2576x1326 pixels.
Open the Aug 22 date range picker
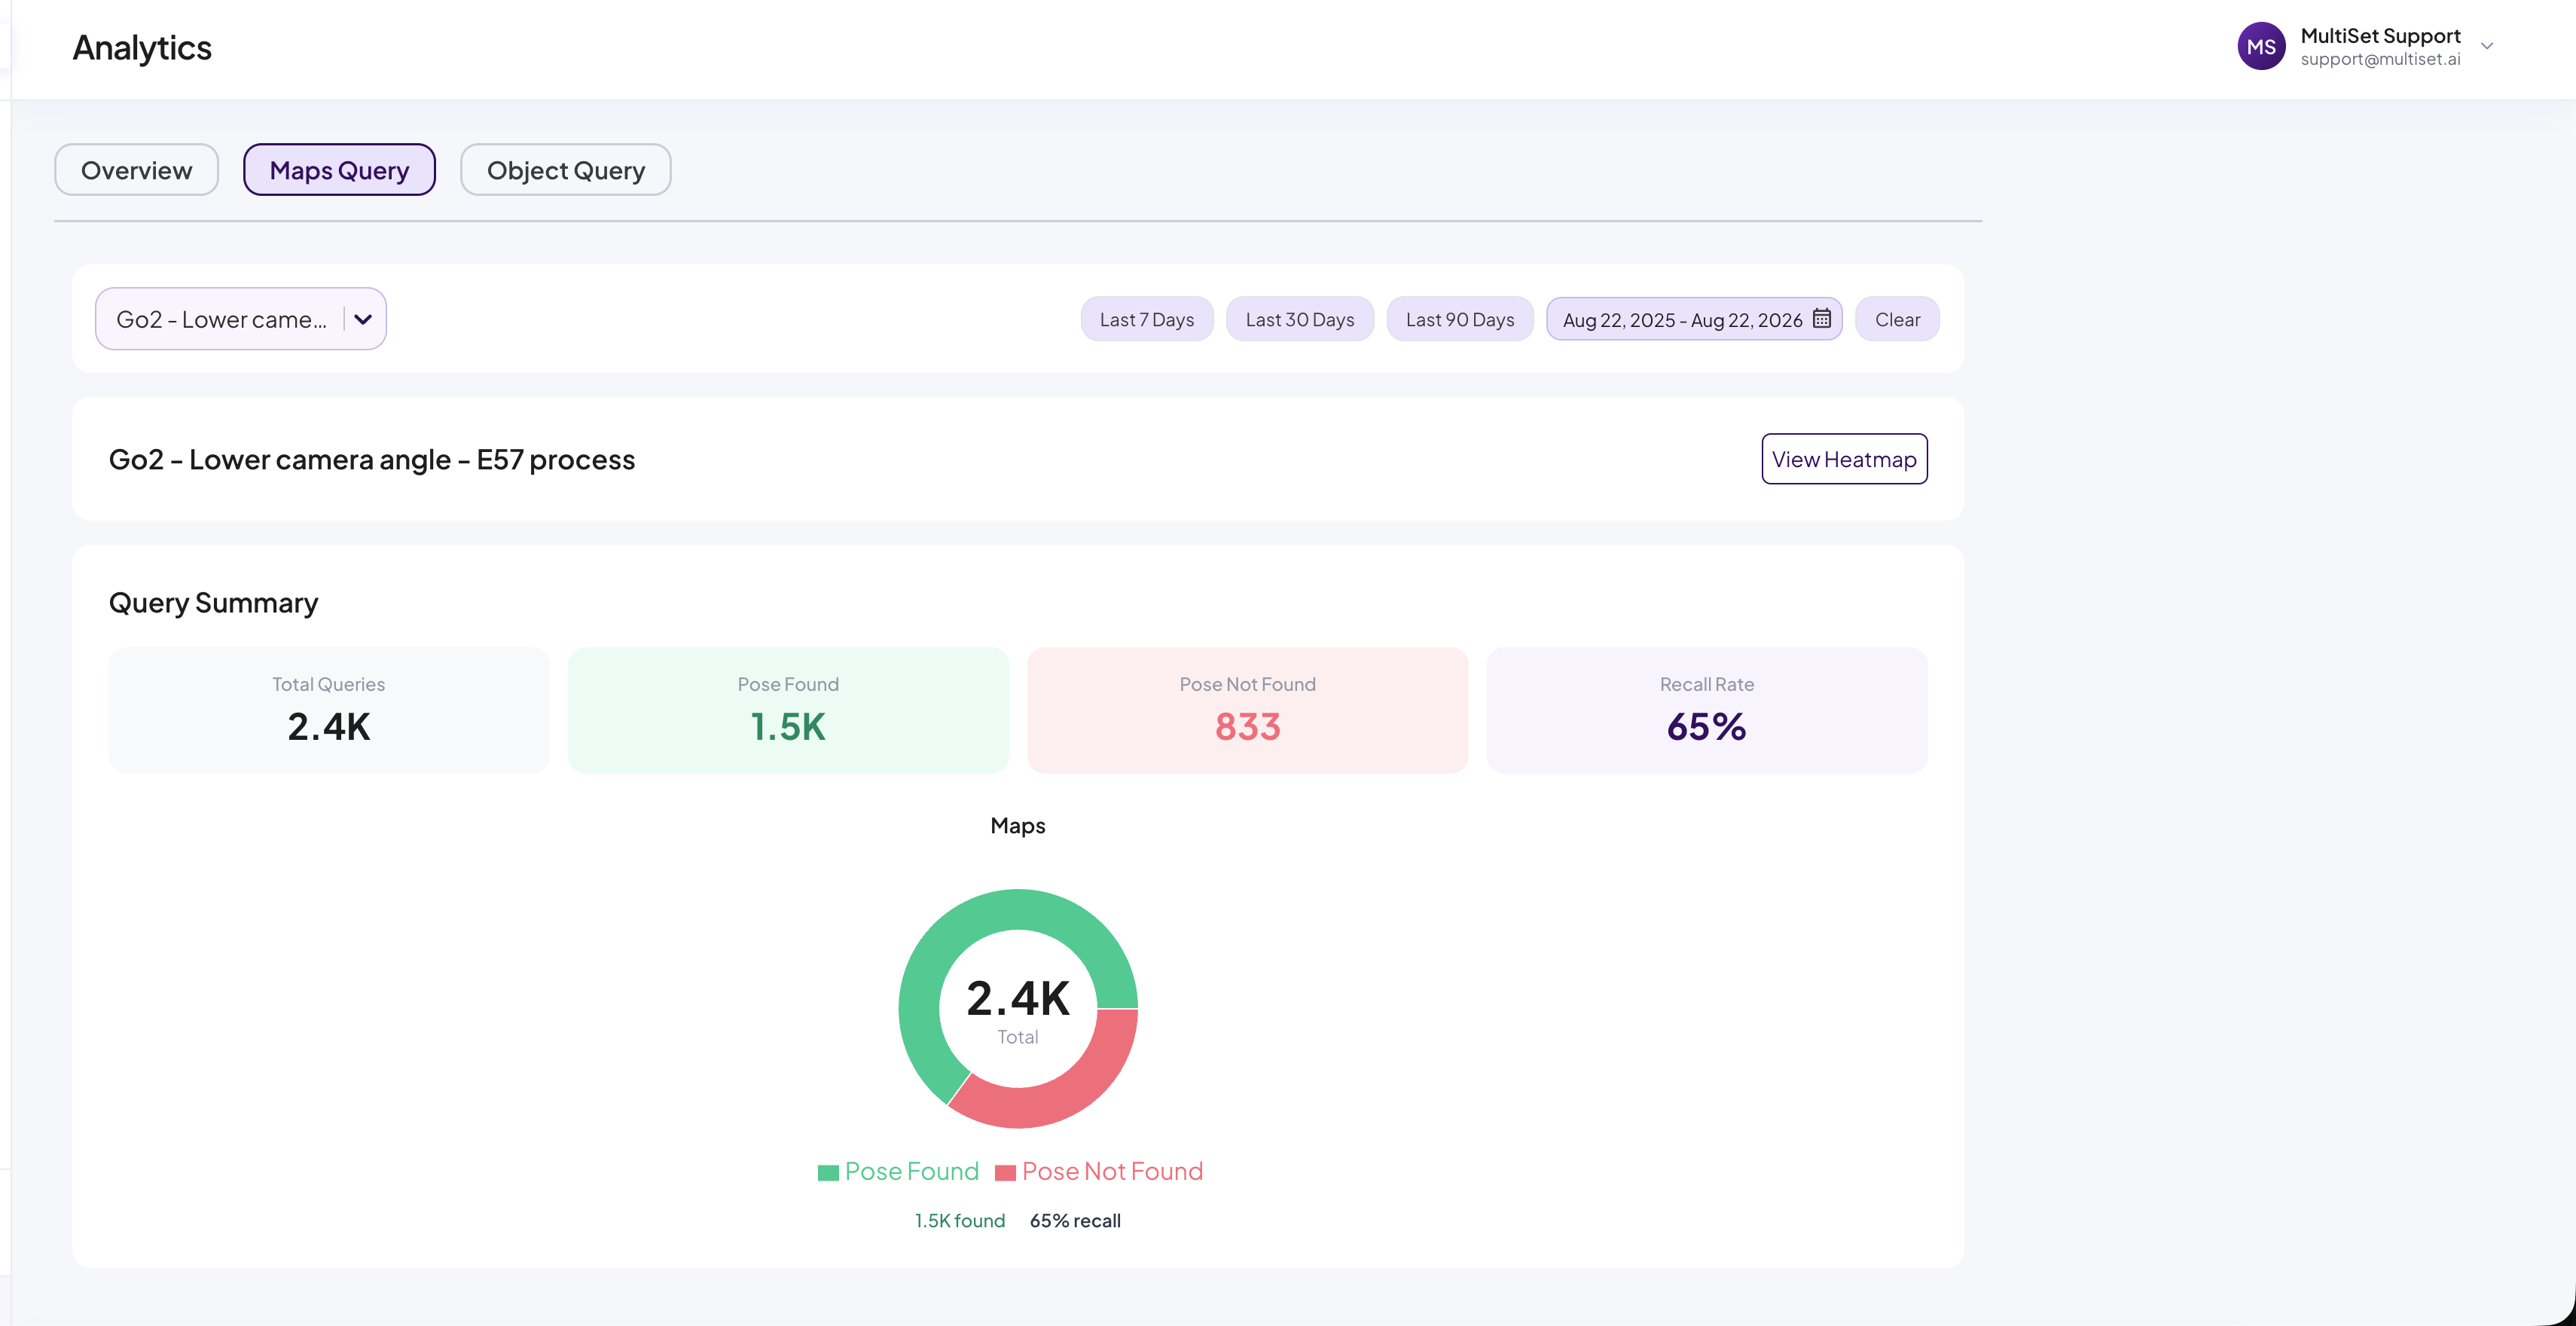[x=1694, y=319]
